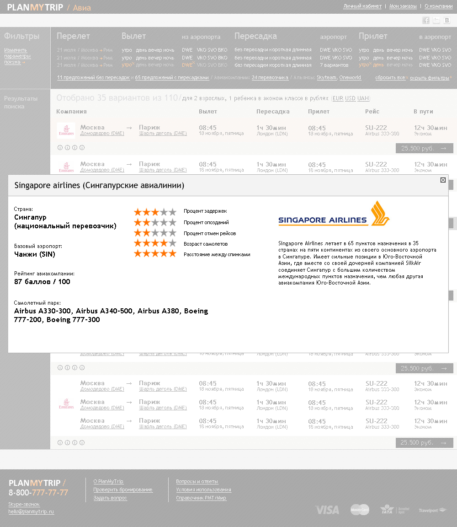The image size is (457, 527).
Task: Switch prices to EUR currency
Action: (338, 98)
